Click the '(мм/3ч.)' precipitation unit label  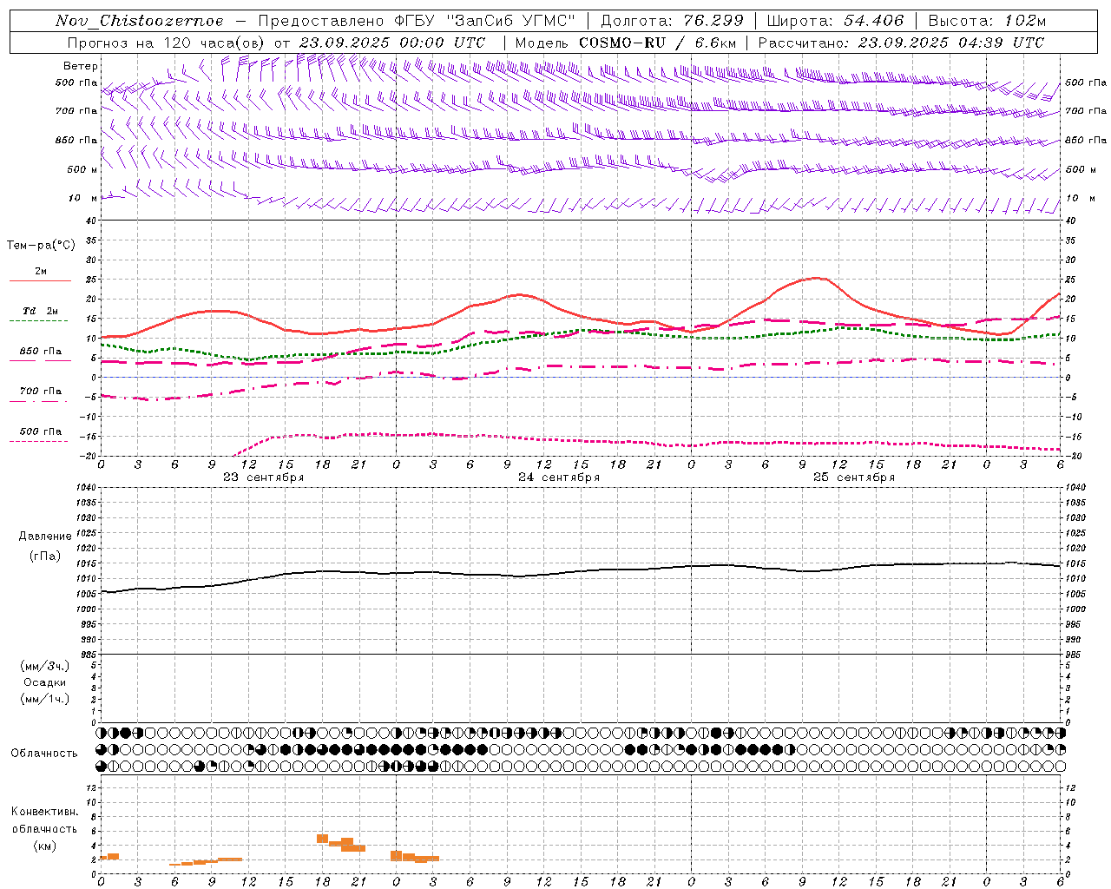click(45, 667)
